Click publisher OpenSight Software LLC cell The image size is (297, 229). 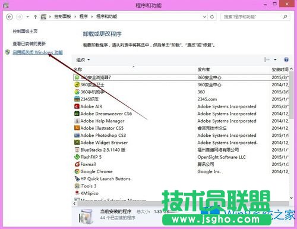coord(222,157)
